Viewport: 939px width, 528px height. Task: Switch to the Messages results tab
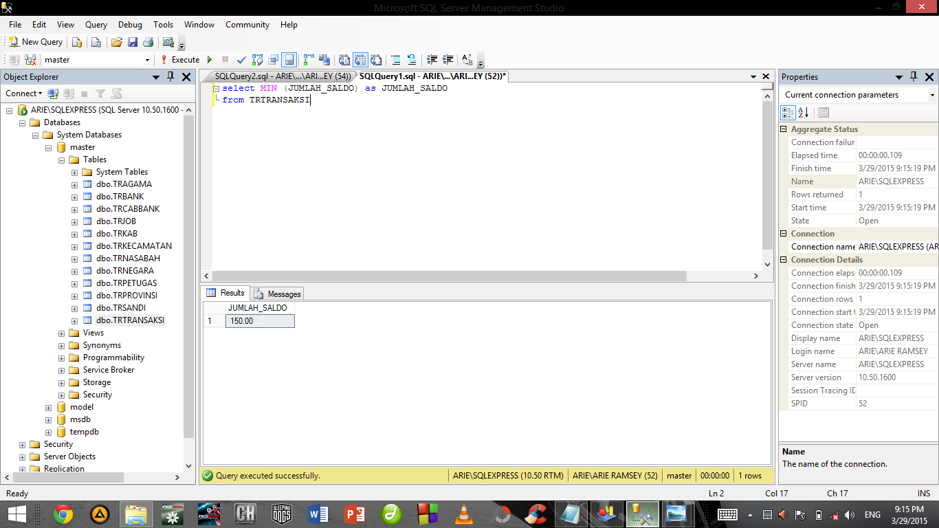tap(277, 294)
